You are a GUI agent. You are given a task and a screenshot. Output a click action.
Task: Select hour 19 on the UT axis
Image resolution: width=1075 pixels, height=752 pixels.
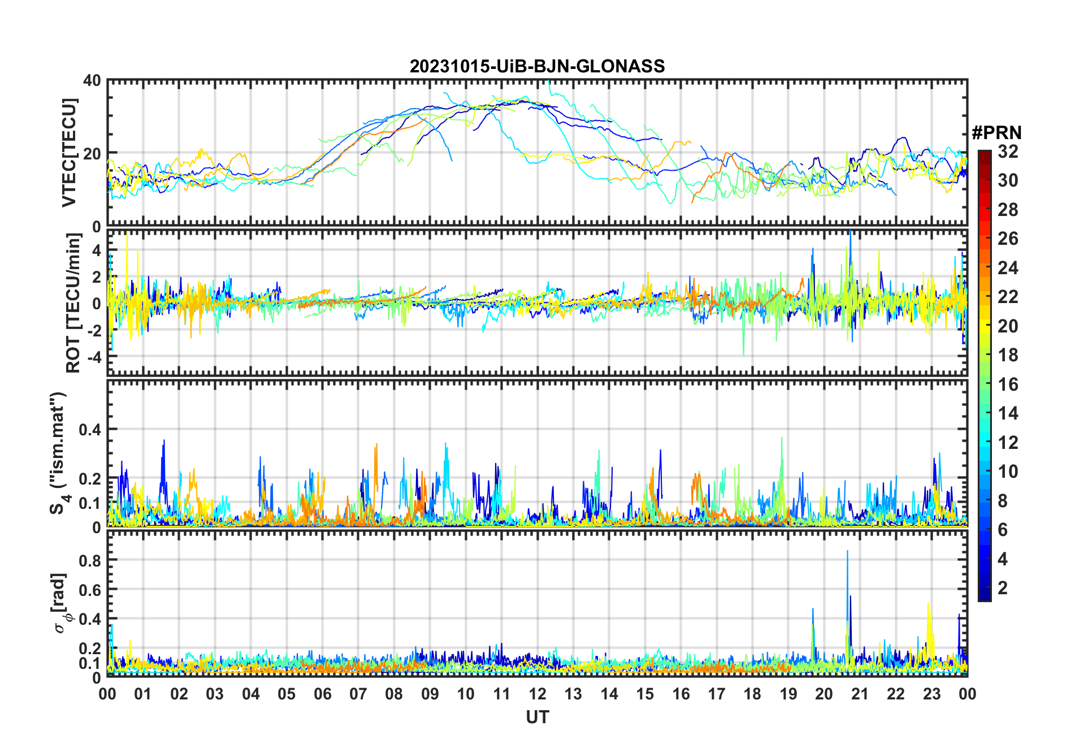(x=788, y=694)
